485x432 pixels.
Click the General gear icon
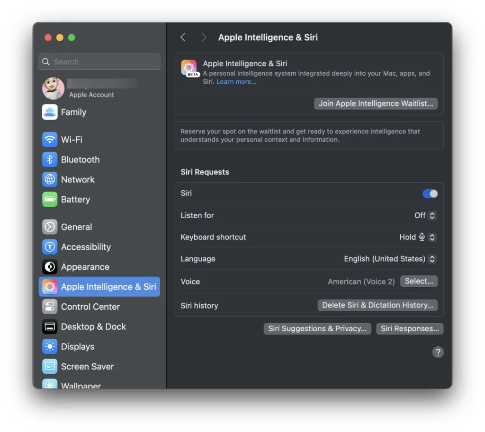49,227
